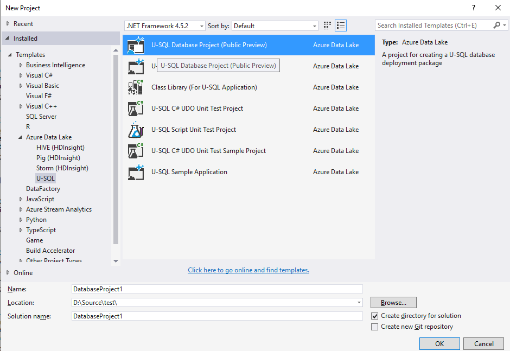The width and height of the screenshot is (510, 351).
Task: Open the Sort by Default dropdown
Action: coord(314,25)
